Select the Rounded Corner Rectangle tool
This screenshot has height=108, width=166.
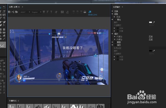pyautogui.click(x=4, y=29)
